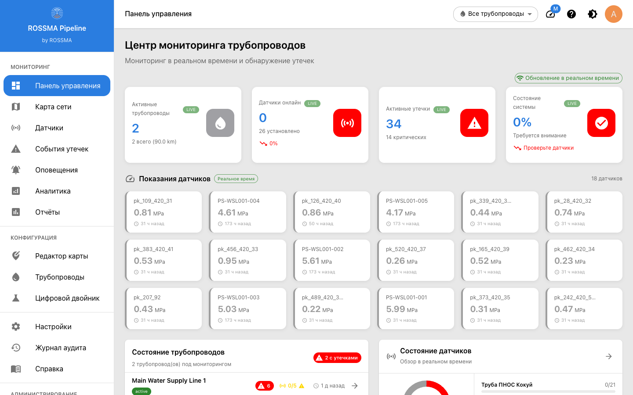Click the pk_109_420_31 sensor card
This screenshot has height=395, width=633.
pyautogui.click(x=164, y=212)
